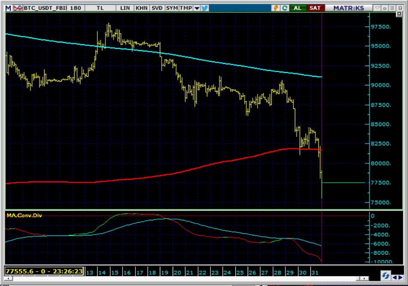The image size is (408, 286).
Task: Open the dropdown arrow next to TMP
Action: 197,8
